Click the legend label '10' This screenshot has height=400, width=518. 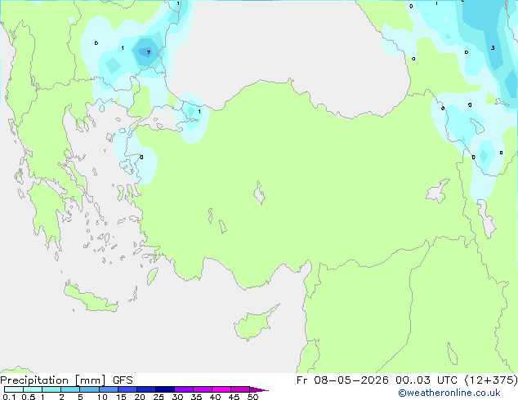[102, 397]
